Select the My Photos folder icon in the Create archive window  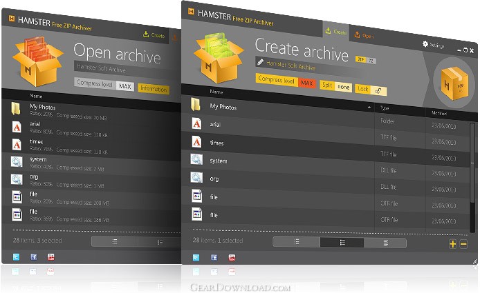coord(196,104)
